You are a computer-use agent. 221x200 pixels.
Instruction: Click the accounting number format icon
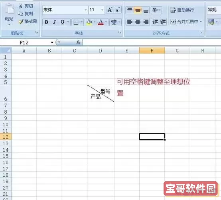click(x=211, y=22)
